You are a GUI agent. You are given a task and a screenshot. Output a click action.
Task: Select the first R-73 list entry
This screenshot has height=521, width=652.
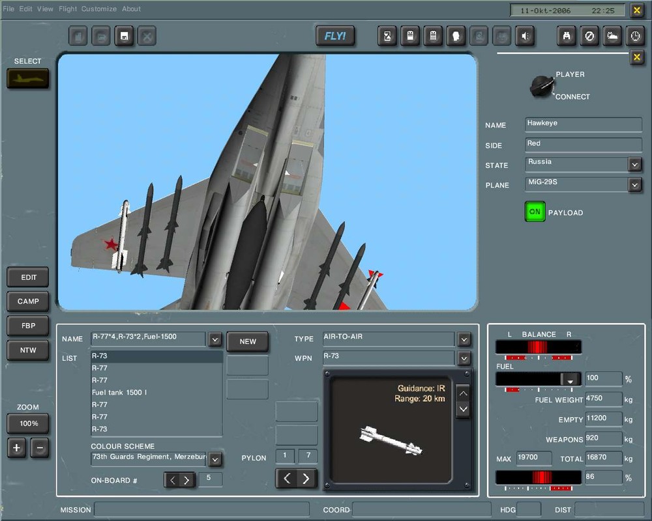[x=156, y=356]
